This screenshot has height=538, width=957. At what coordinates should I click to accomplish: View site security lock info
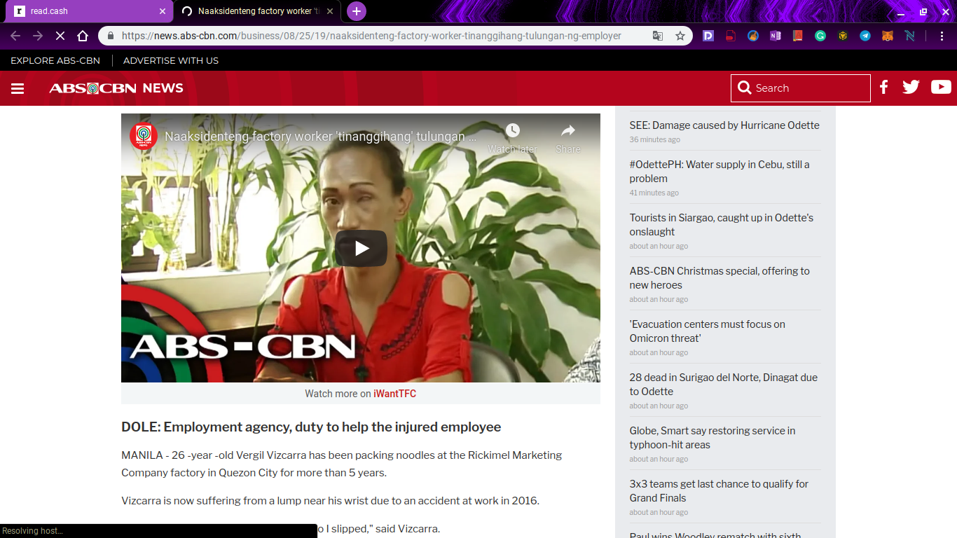click(x=110, y=36)
